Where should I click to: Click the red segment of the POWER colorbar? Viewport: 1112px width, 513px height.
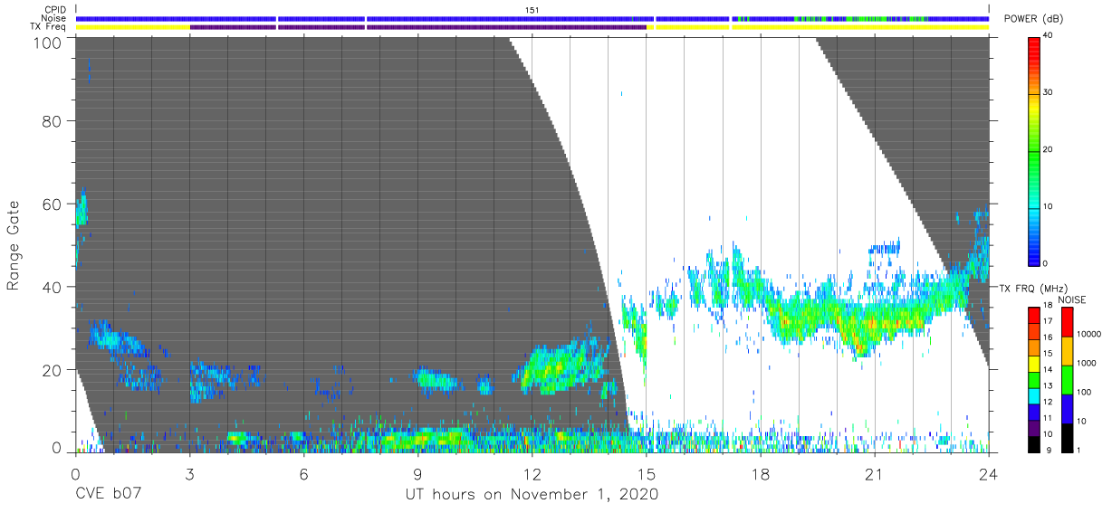pos(1034,54)
